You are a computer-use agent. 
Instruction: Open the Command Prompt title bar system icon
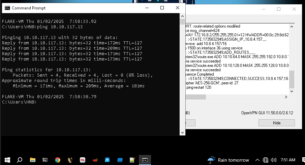[7, 8]
